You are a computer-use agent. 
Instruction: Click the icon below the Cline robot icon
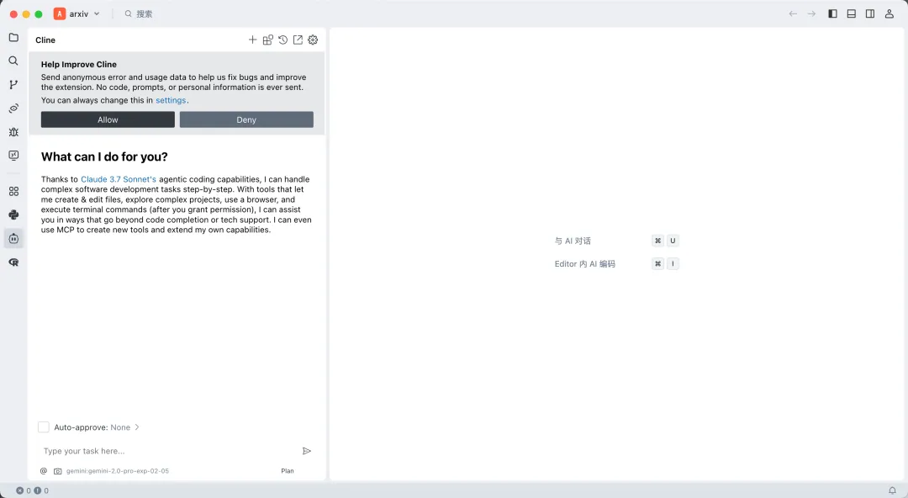14,262
